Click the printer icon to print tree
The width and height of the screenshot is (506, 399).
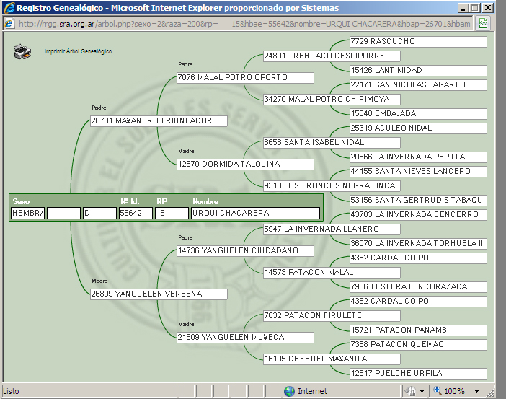click(23, 51)
